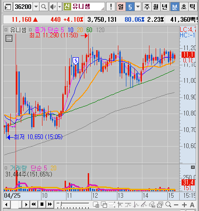Click the magnifier zoom icon in bottom toolbar
This screenshot has height=211, width=199.
(168, 204)
